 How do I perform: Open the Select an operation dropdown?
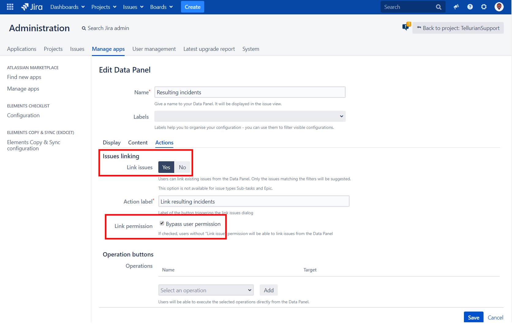point(206,290)
